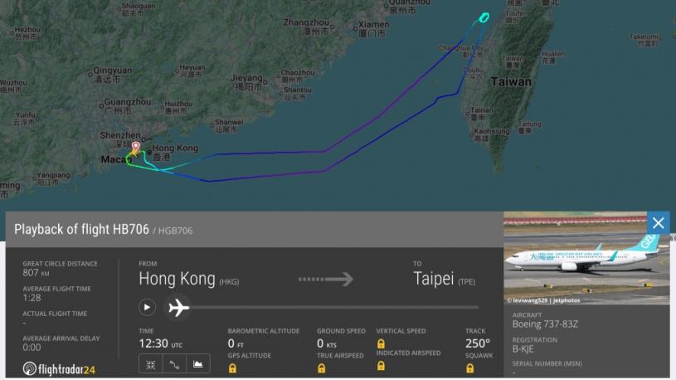Screen dimensions: 676x380
Task: Click the red airport pin near Shenzhen
Action: tap(136, 147)
